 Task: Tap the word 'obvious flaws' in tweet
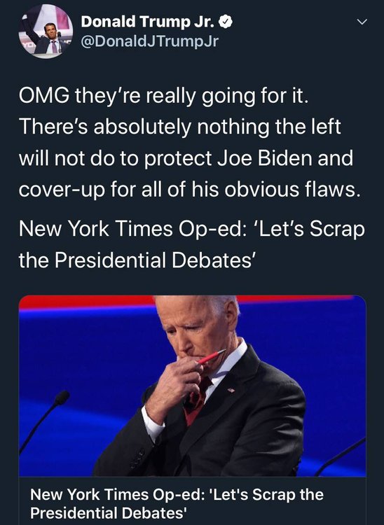293,189
